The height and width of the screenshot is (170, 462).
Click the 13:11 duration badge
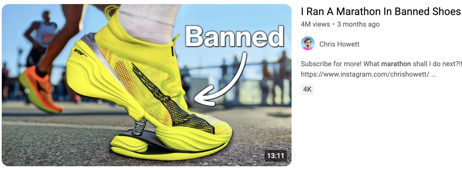point(275,156)
